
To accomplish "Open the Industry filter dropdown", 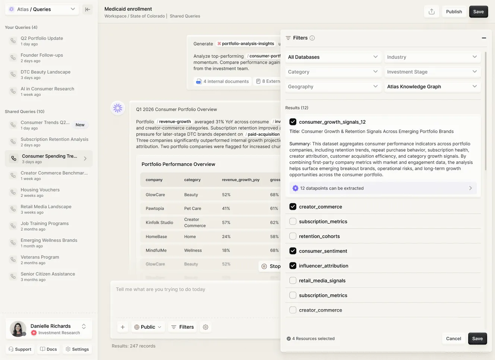I will tap(432, 57).
